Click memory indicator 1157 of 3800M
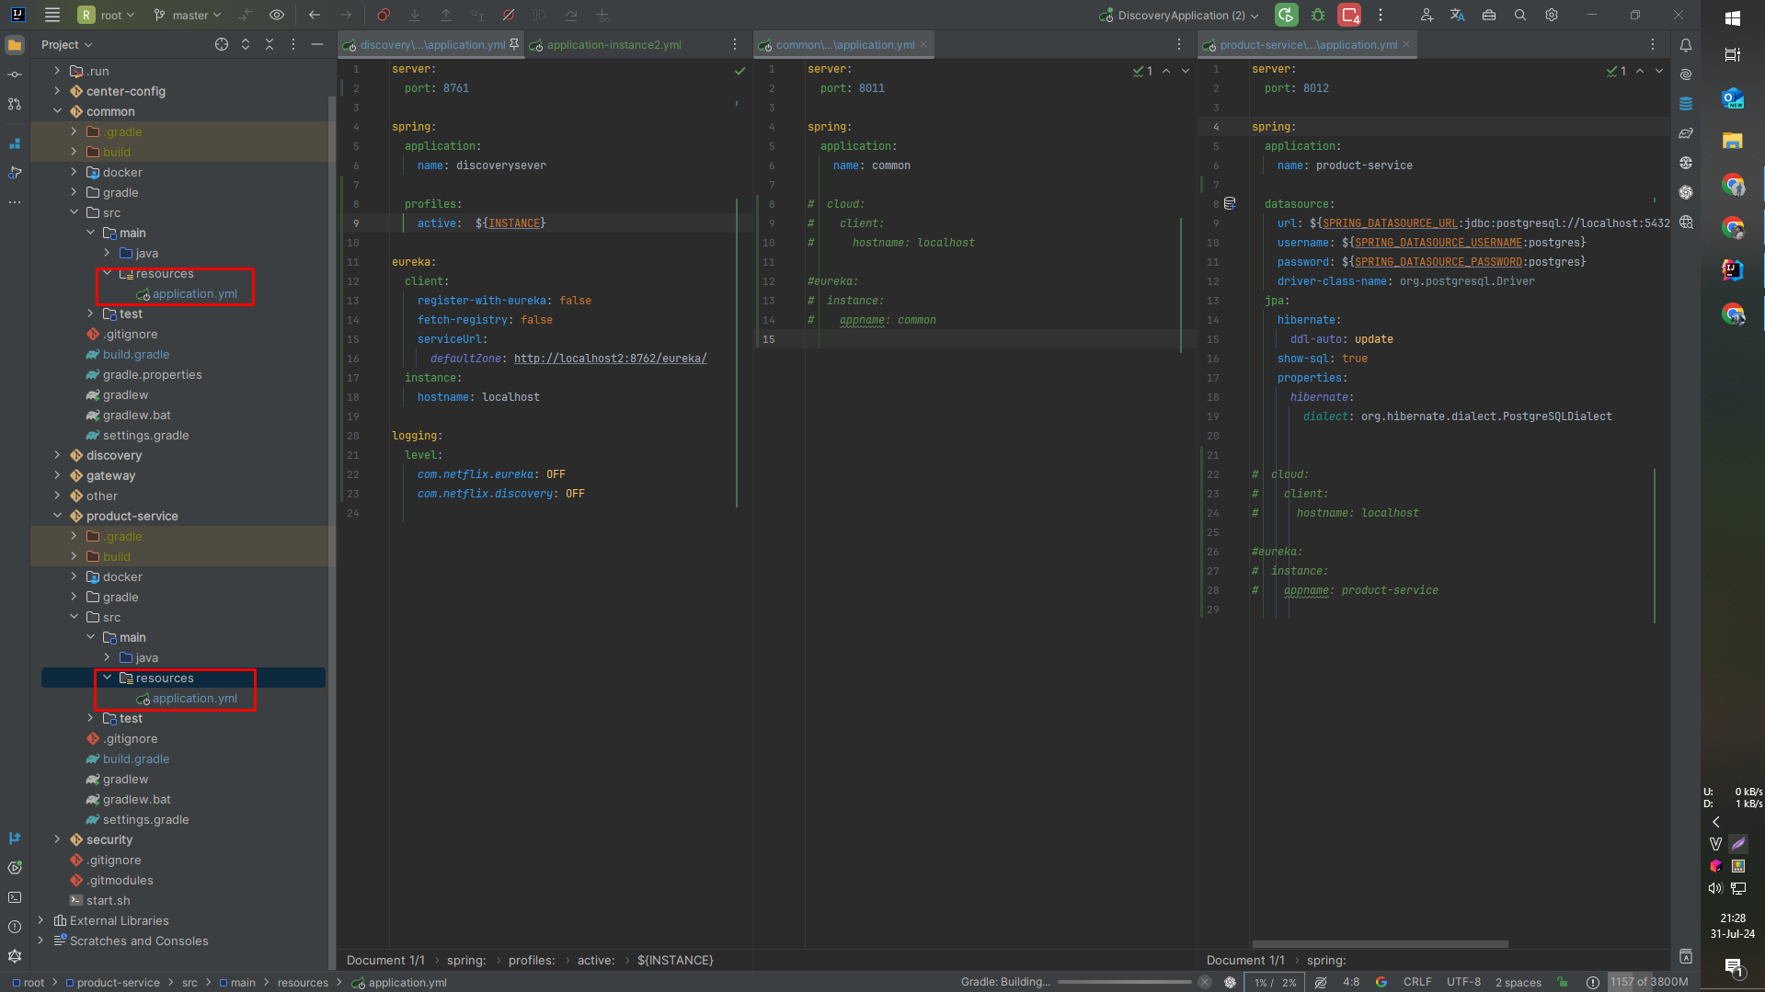This screenshot has height=992, width=1765. 1649,982
